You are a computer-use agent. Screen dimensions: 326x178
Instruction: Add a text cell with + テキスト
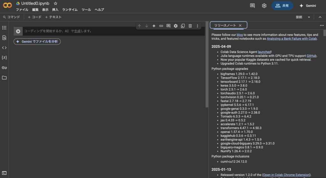coord(53,17)
